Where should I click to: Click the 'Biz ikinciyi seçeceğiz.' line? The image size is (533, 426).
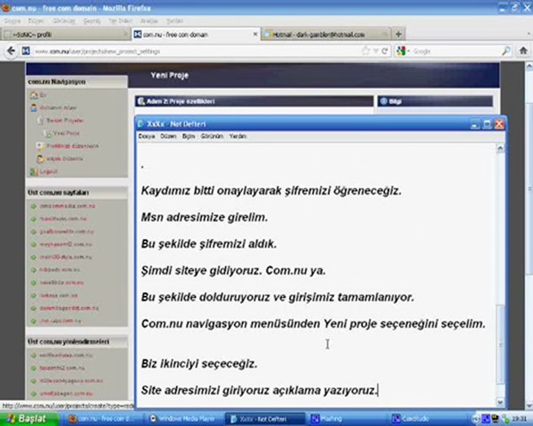199,364
